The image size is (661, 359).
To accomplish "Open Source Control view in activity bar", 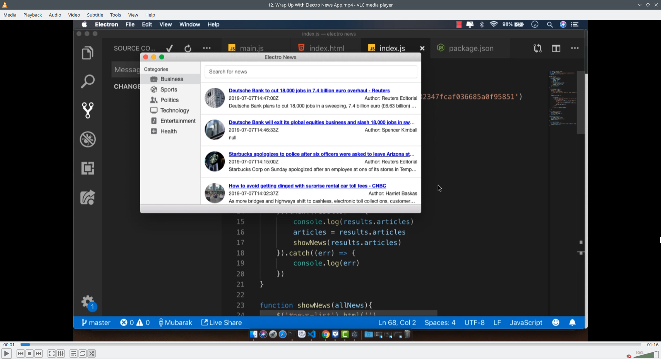I will 88,110.
